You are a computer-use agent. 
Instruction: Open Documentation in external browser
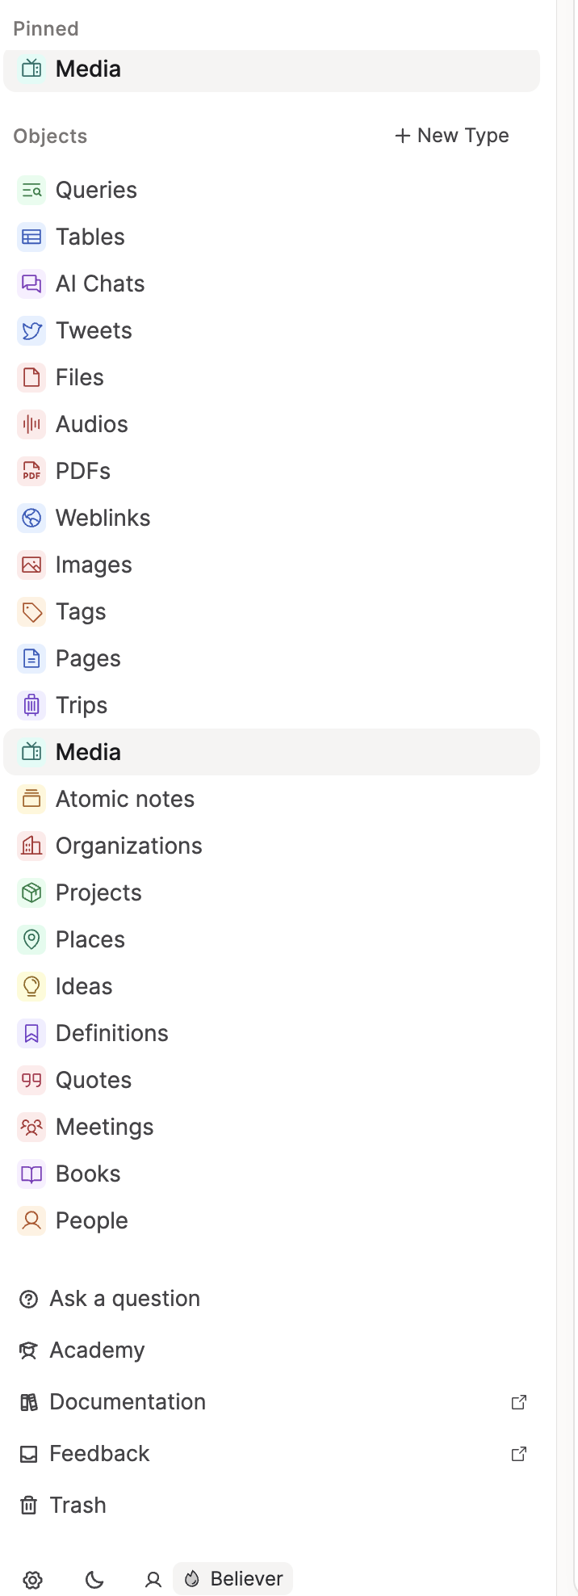tap(519, 1402)
